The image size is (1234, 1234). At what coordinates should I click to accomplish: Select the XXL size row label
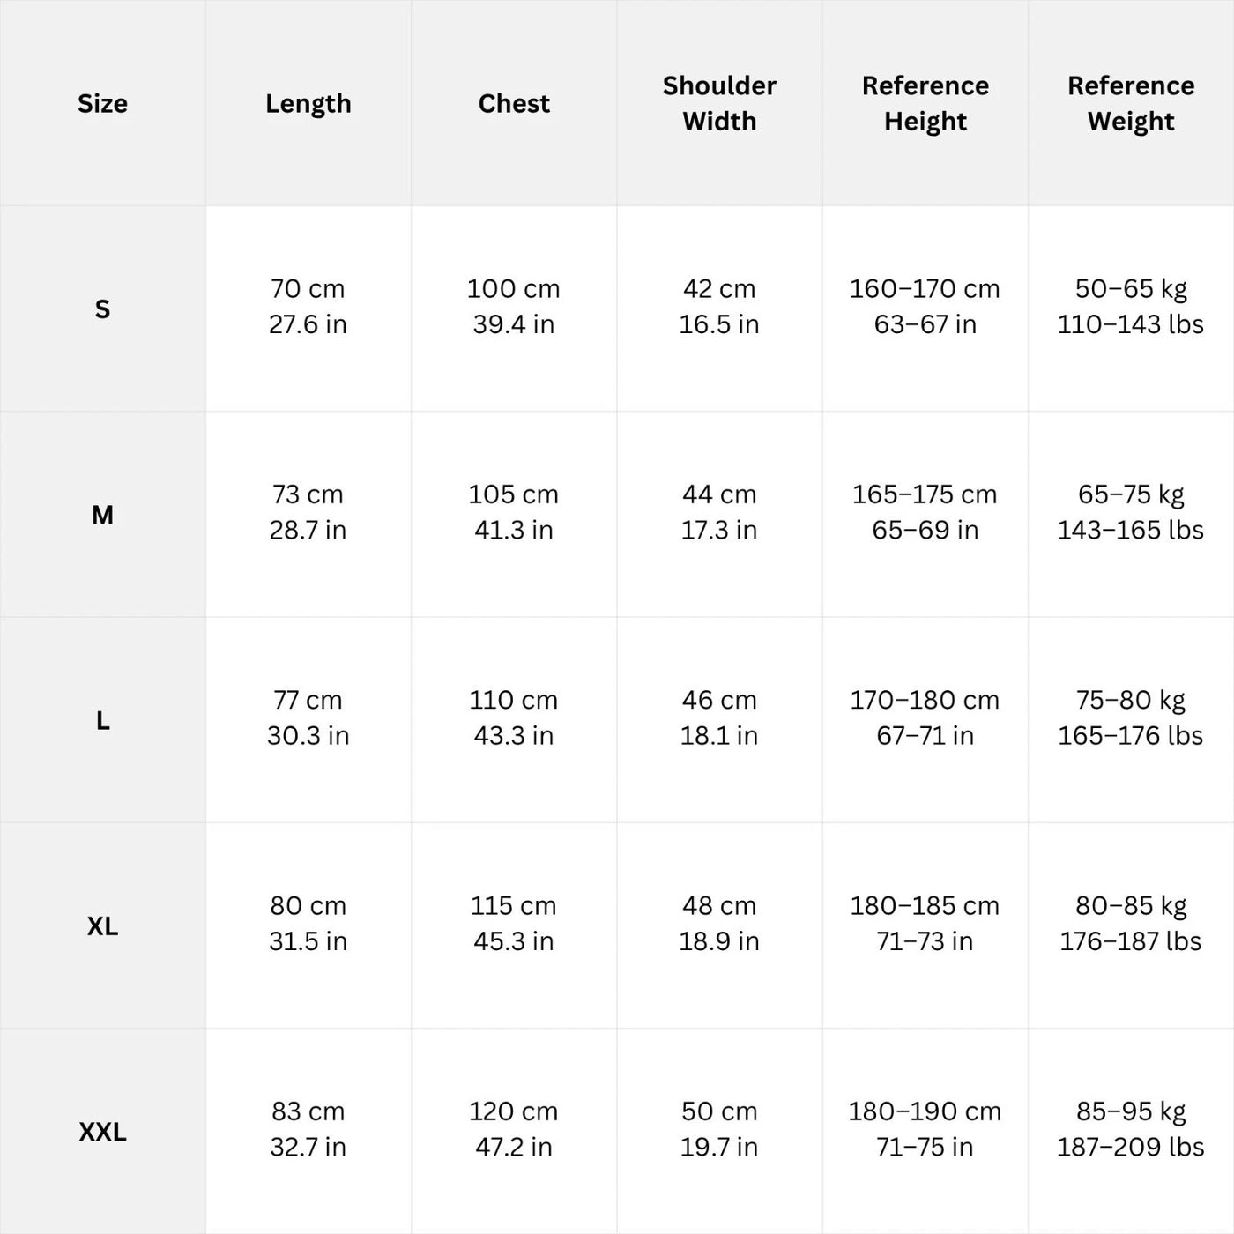point(102,1131)
